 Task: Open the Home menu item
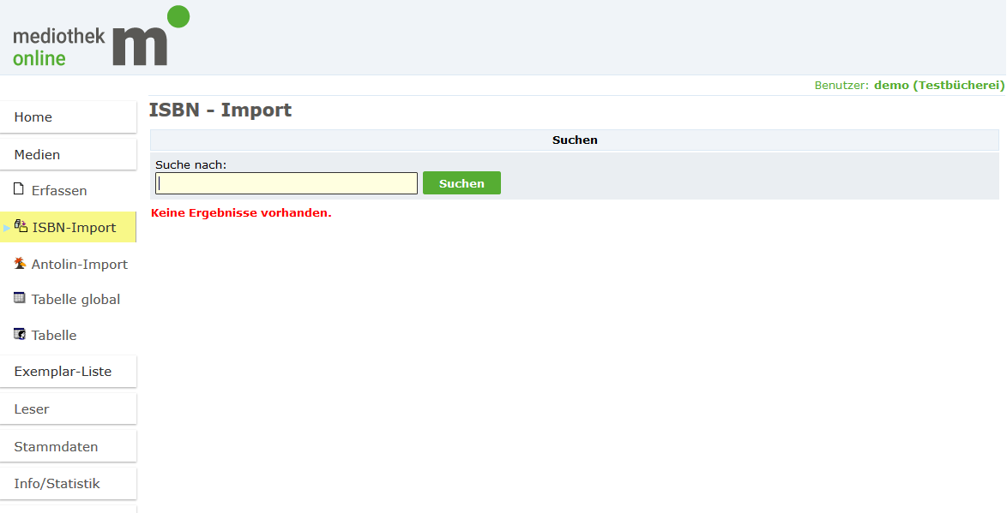pos(33,117)
